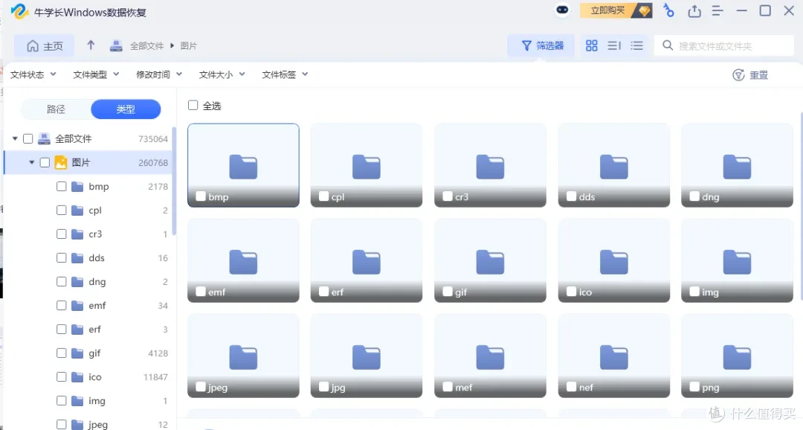Tick the 全选 select-all checkbox
Viewport: 803px width, 430px height.
pyautogui.click(x=193, y=105)
